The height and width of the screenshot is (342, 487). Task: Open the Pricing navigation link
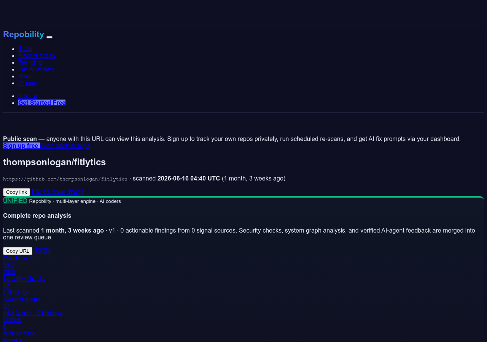(27, 83)
